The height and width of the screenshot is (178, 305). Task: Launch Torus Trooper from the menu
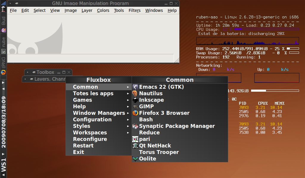pos(180,152)
